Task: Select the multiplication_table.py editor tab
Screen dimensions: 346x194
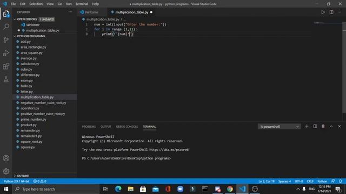Action: pos(132,12)
